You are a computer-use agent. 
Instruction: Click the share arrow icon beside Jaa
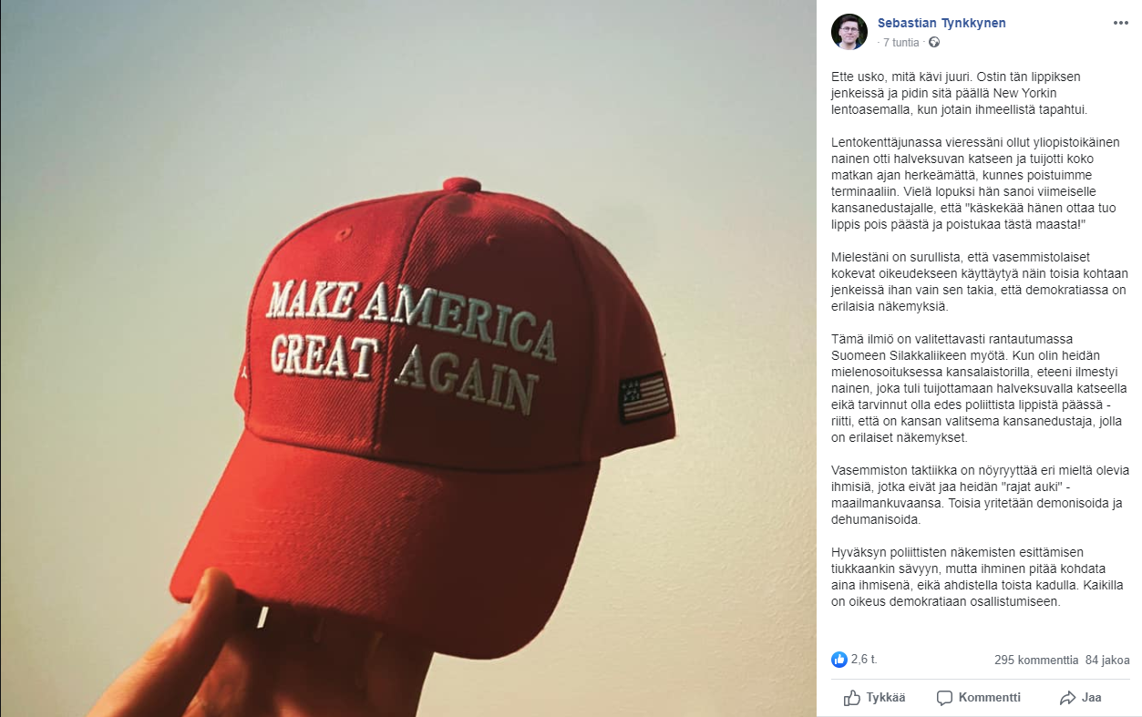1067,698
